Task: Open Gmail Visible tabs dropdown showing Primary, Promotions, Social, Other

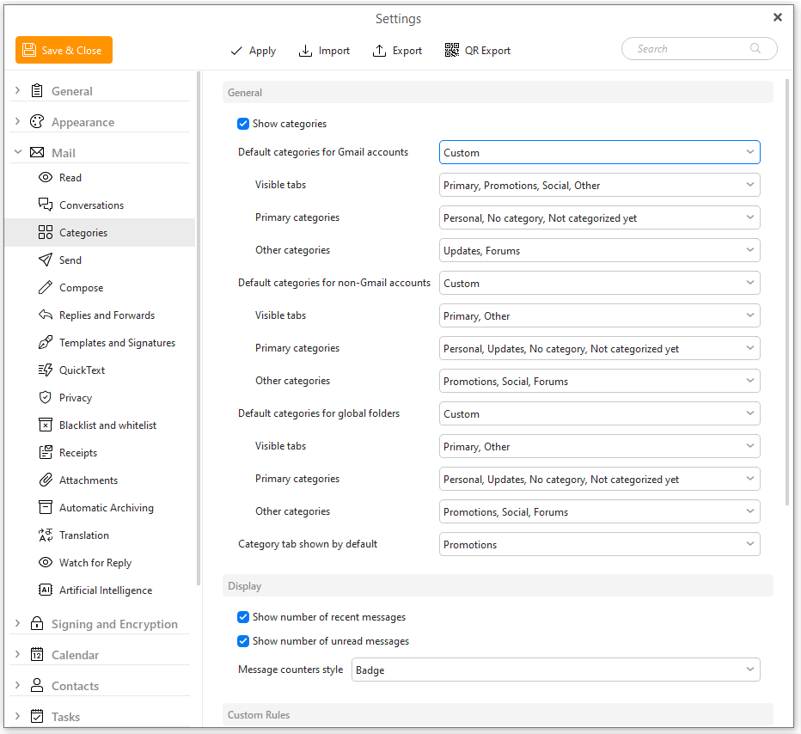Action: 600,185
